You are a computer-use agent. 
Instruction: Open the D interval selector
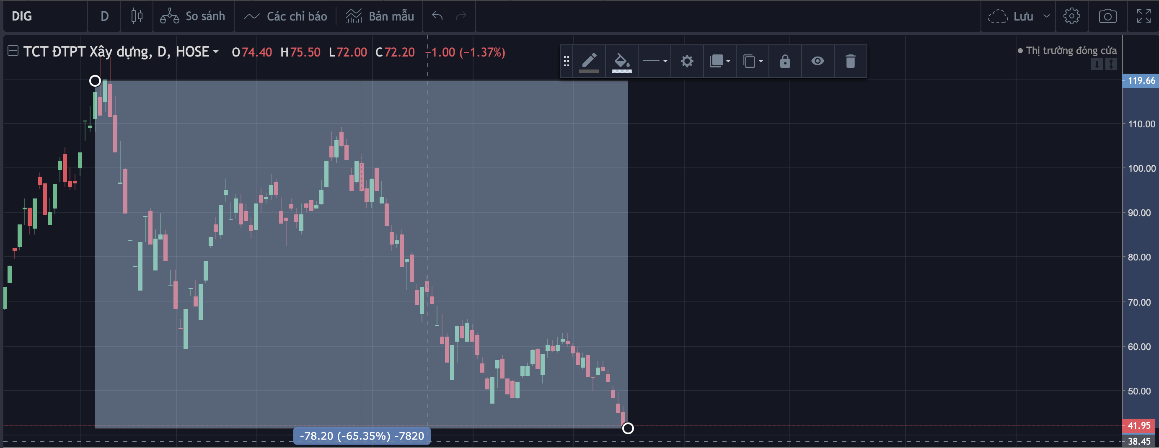click(x=104, y=16)
